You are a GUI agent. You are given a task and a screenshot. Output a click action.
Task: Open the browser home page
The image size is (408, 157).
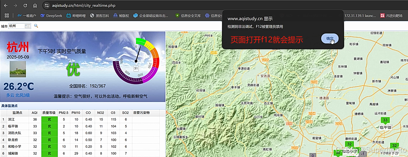tap(35, 5)
